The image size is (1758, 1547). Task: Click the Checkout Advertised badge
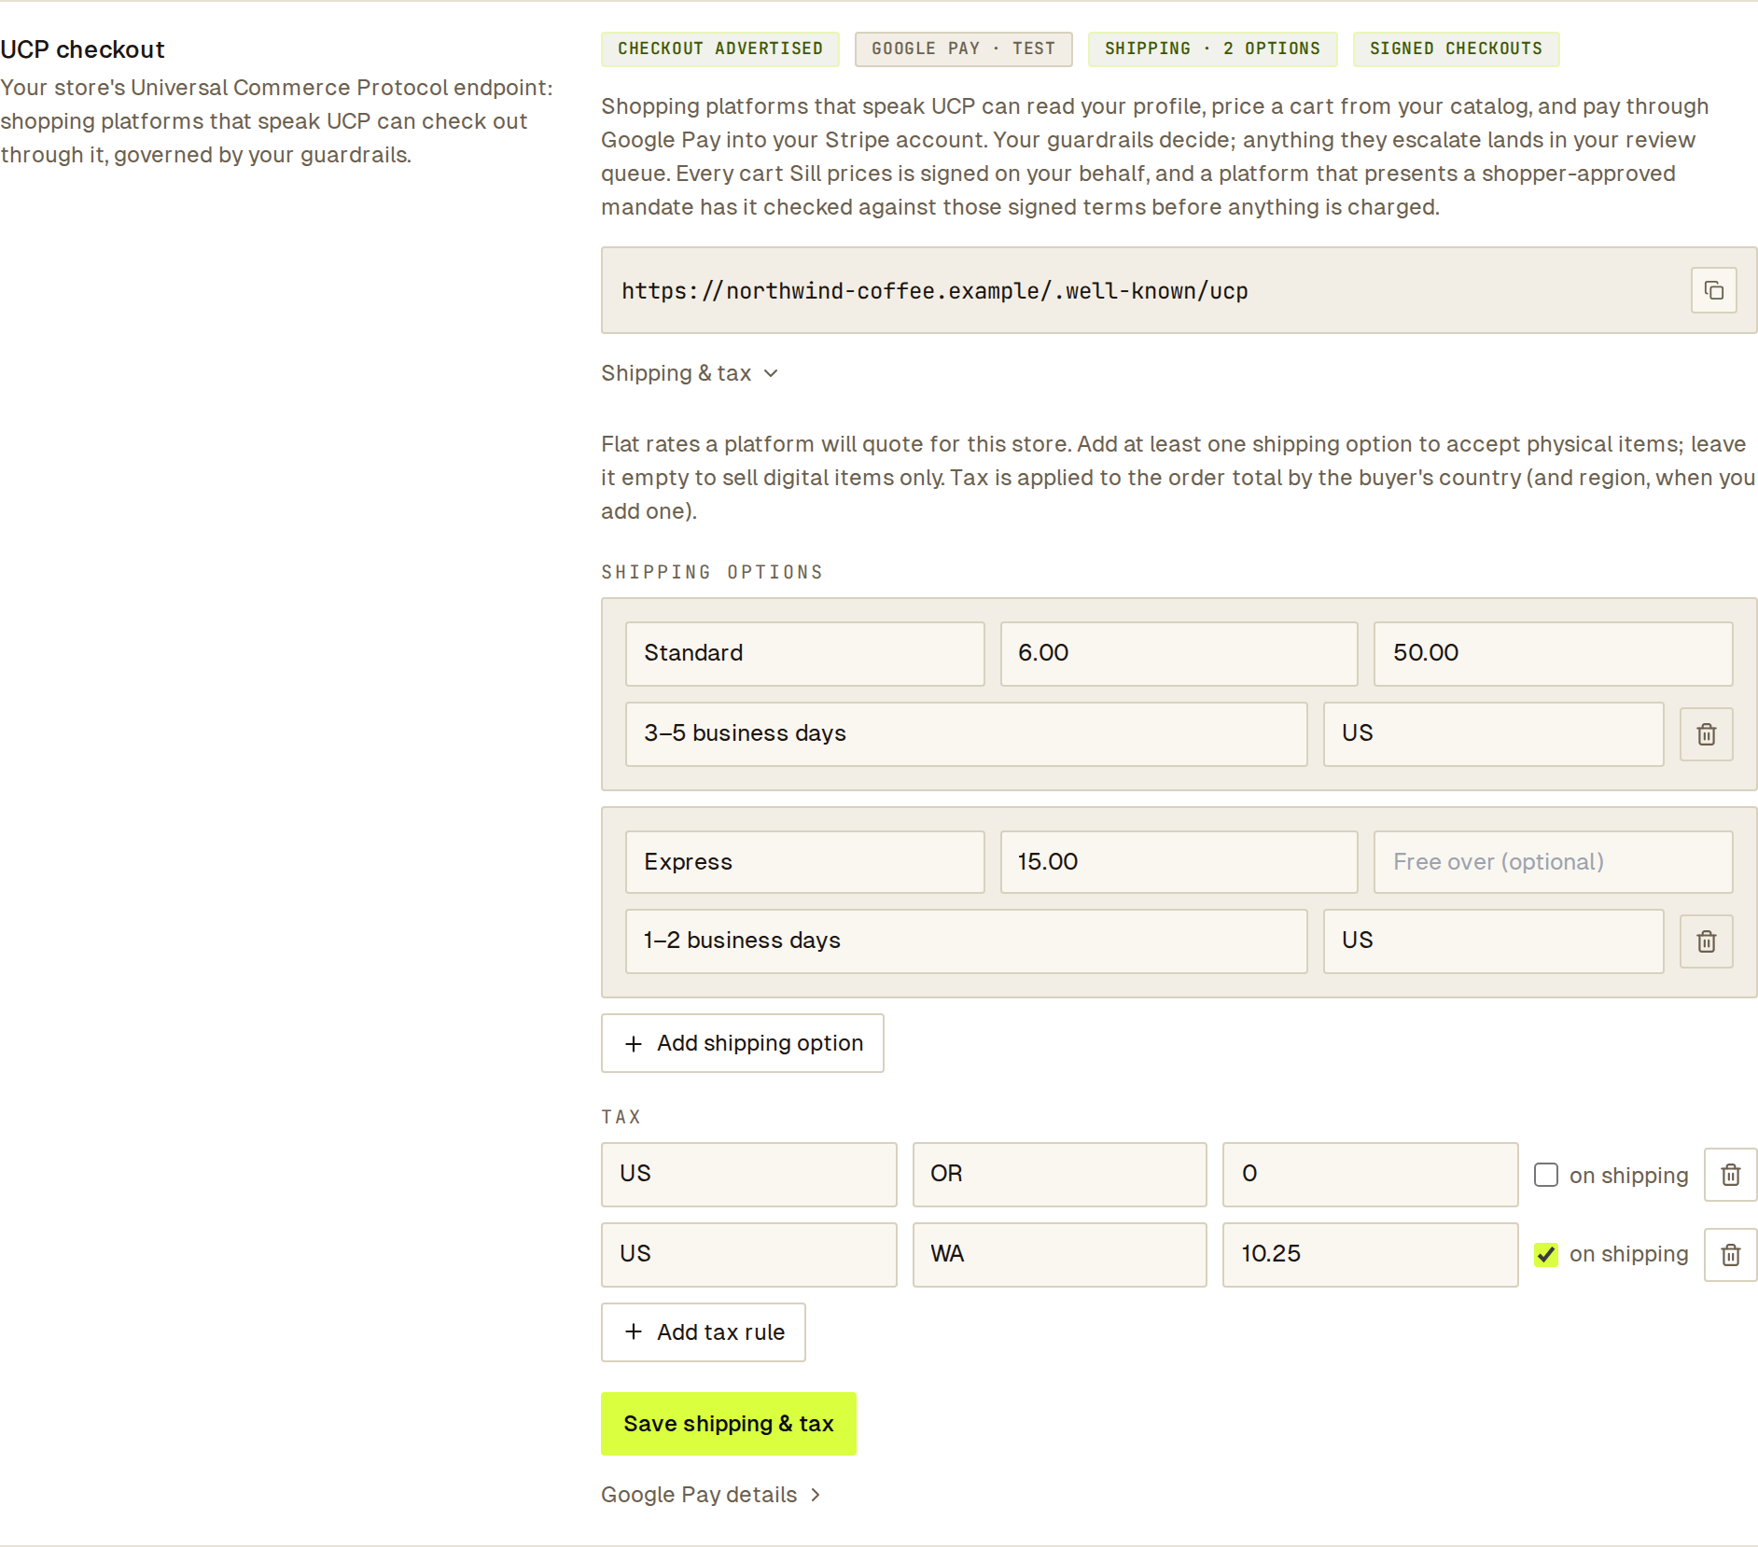point(720,49)
